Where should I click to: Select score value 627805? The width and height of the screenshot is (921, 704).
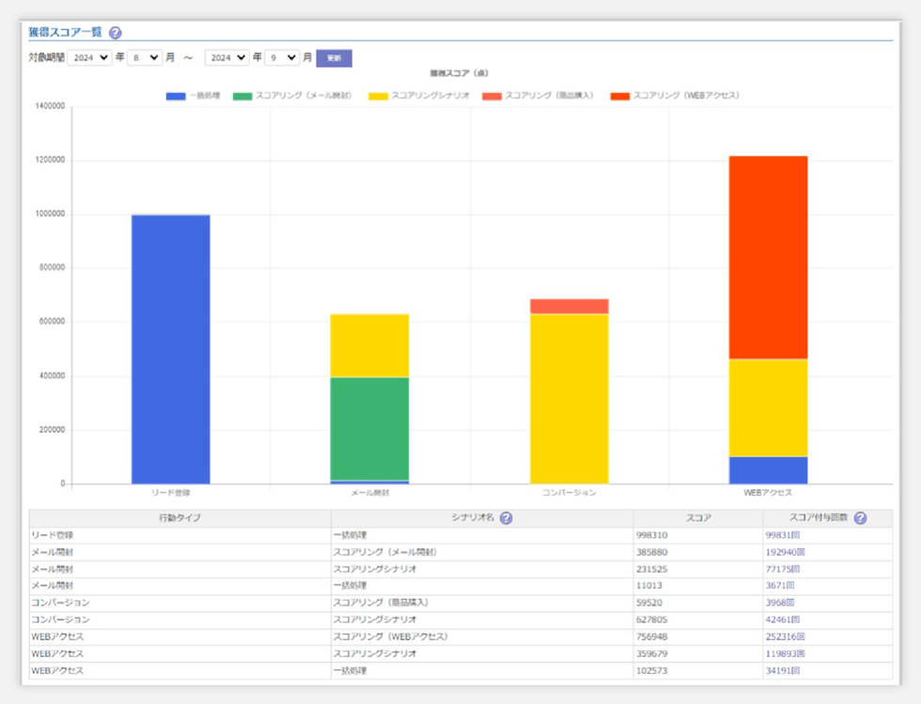(651, 620)
